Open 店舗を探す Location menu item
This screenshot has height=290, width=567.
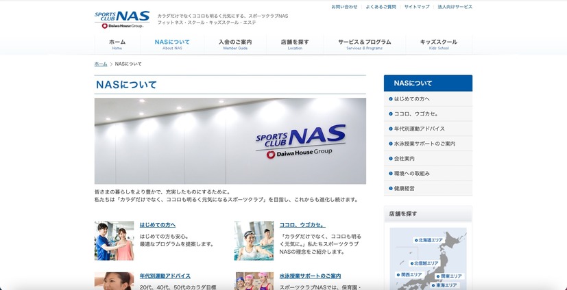[295, 44]
